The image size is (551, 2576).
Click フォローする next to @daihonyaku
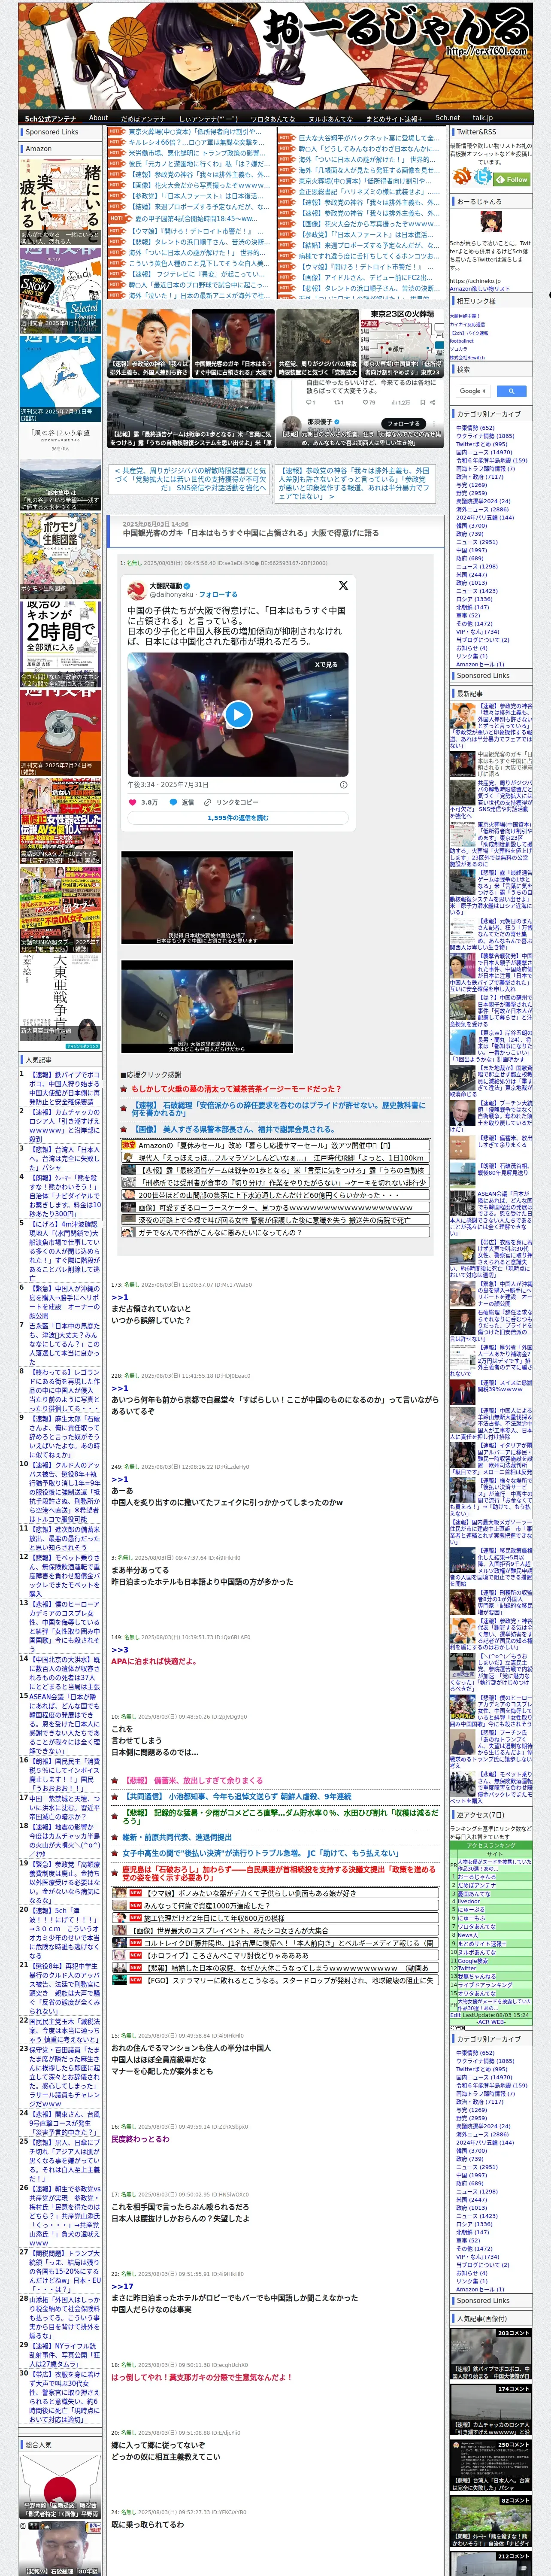tap(218, 594)
